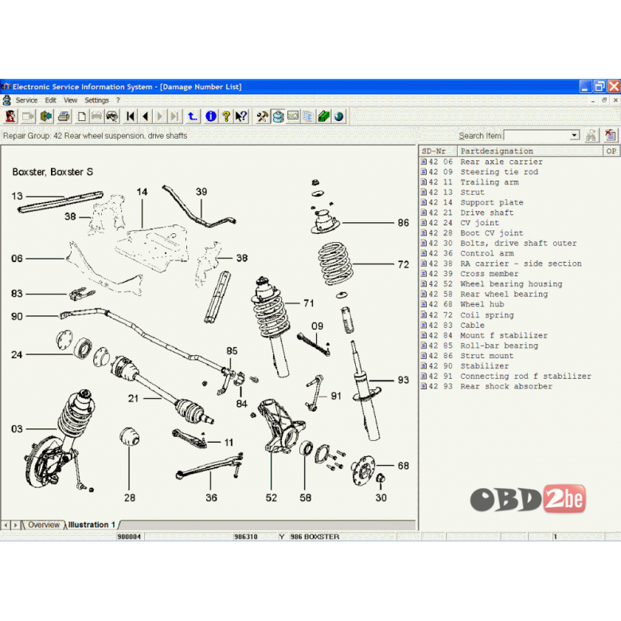Click the green back-arrow door icon
The width and height of the screenshot is (621, 621).
pos(46,116)
